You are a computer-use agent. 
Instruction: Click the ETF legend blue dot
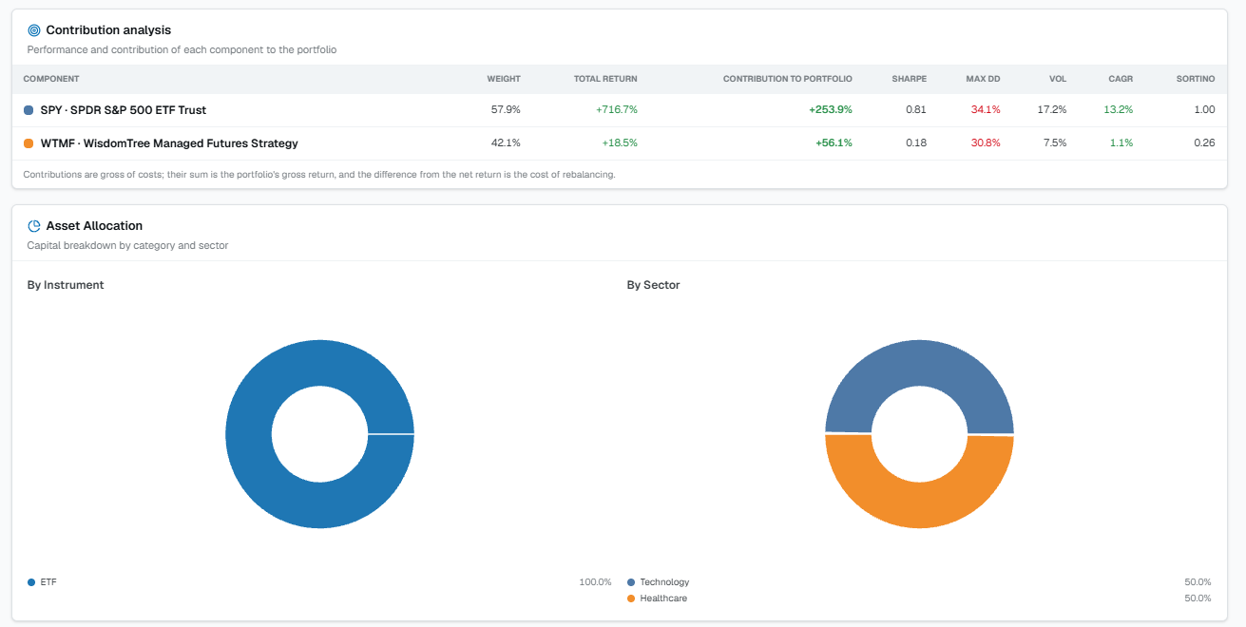[x=31, y=581]
